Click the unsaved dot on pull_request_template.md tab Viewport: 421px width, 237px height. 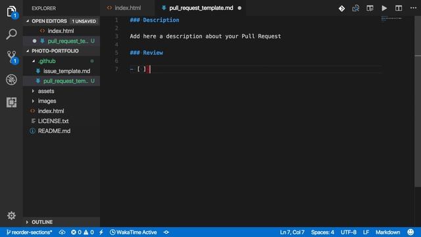[239, 8]
